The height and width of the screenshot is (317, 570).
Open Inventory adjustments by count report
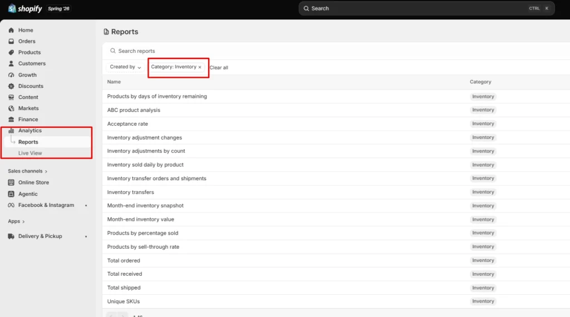pyautogui.click(x=146, y=151)
